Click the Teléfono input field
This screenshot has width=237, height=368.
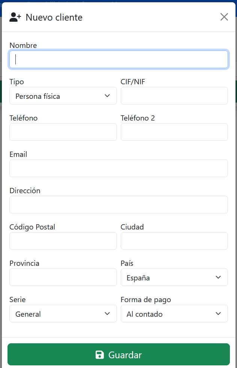(x=63, y=132)
